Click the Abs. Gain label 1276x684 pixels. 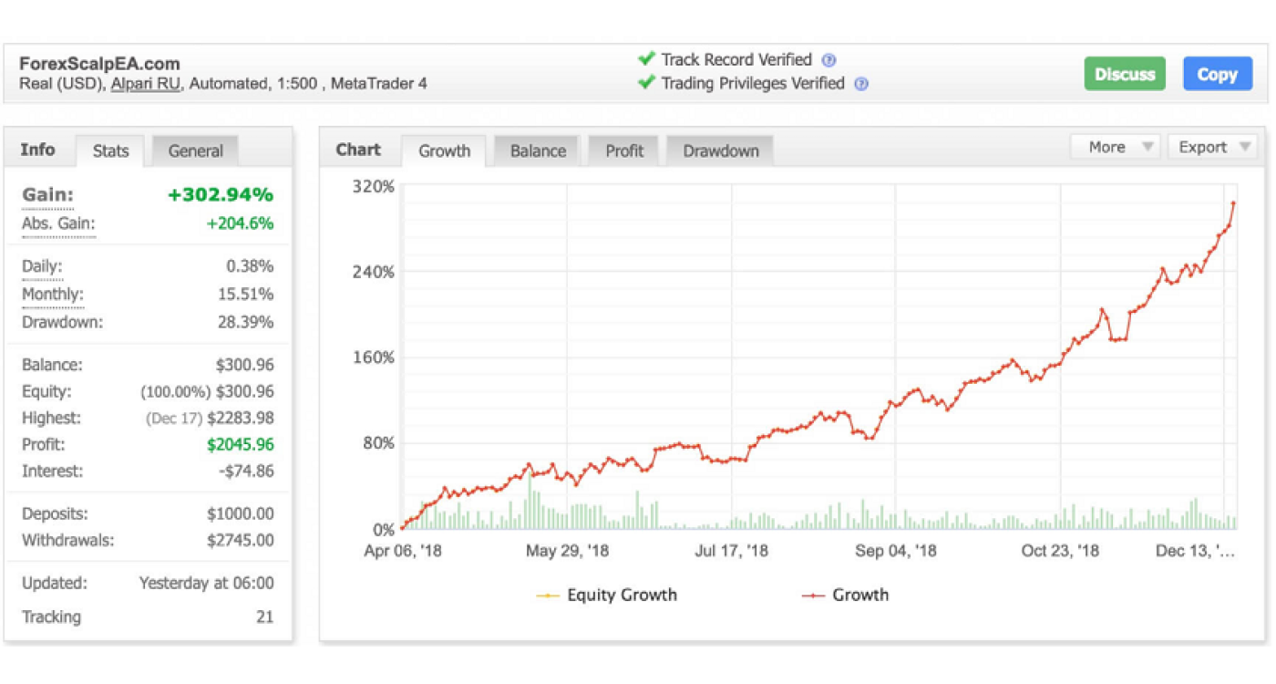58,223
